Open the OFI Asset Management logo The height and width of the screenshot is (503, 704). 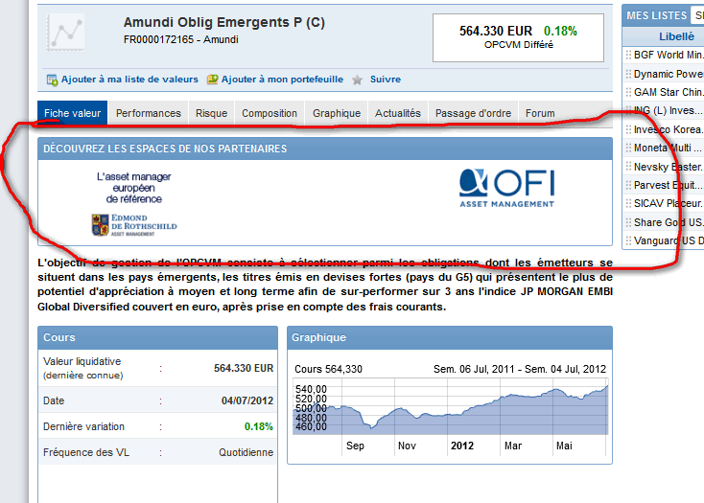506,188
